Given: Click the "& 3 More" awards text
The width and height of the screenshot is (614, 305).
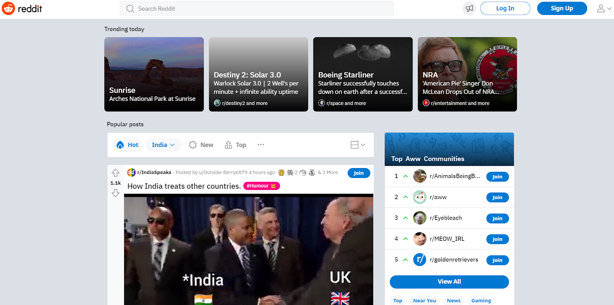Looking at the screenshot, I should tap(328, 172).
